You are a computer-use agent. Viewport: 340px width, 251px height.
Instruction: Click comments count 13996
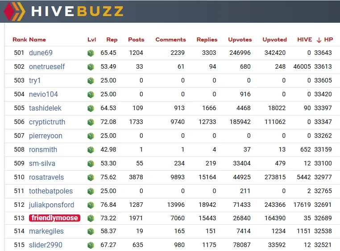[176, 205]
